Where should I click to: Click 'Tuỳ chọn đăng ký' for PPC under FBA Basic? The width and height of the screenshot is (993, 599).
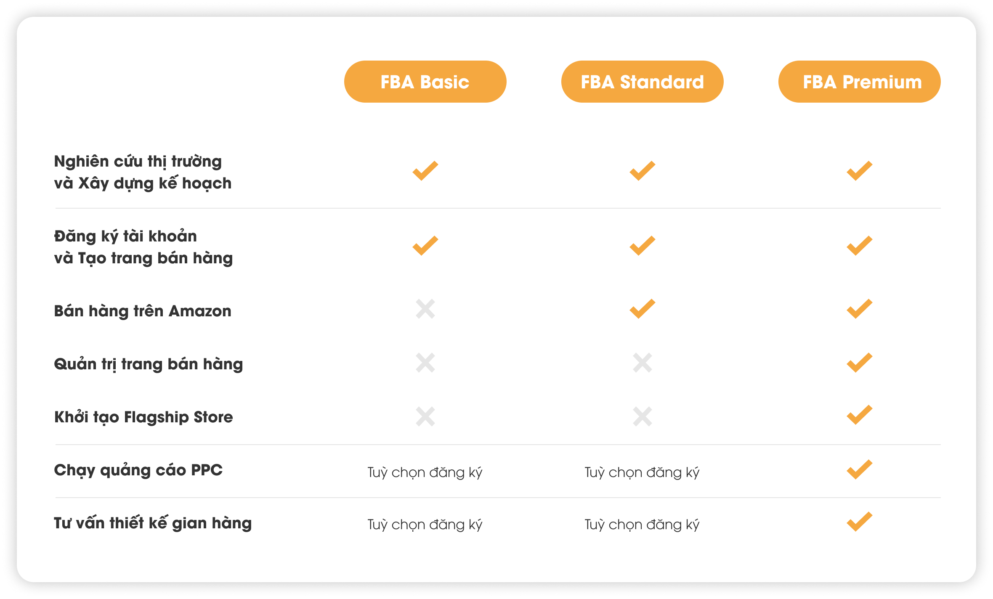click(x=425, y=472)
